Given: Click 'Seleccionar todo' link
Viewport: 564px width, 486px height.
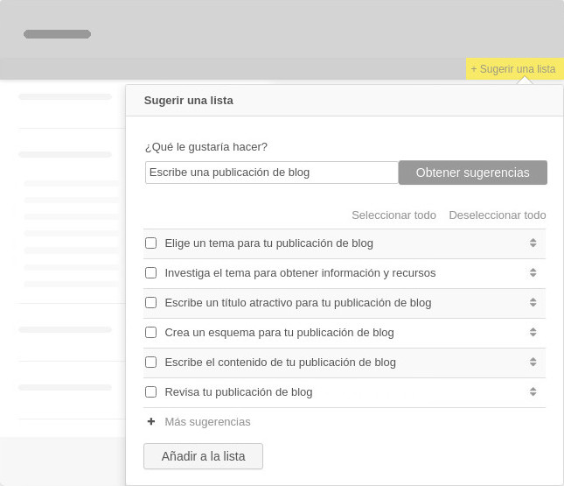Looking at the screenshot, I should pos(393,215).
